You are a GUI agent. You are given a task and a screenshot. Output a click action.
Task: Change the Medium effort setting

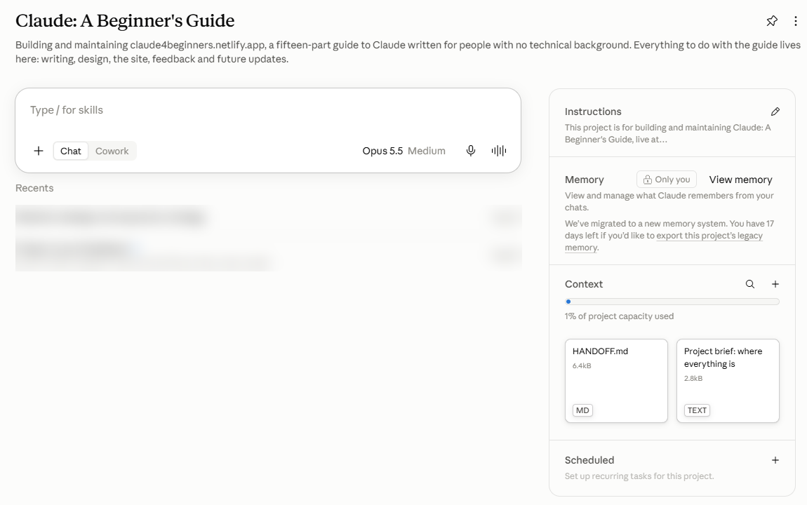[427, 151]
